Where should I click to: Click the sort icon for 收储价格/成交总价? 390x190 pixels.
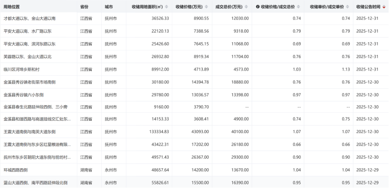(x=299, y=7)
